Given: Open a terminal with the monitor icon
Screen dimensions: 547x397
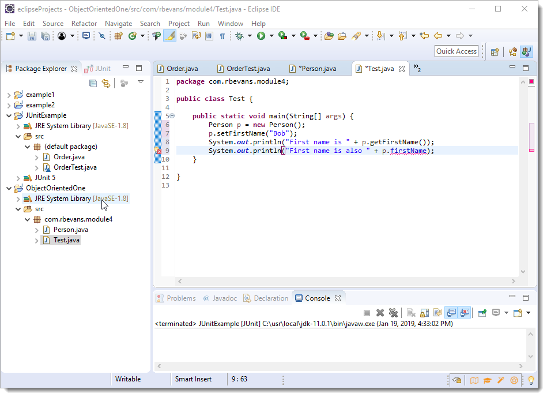Looking at the screenshot, I should tap(86, 36).
